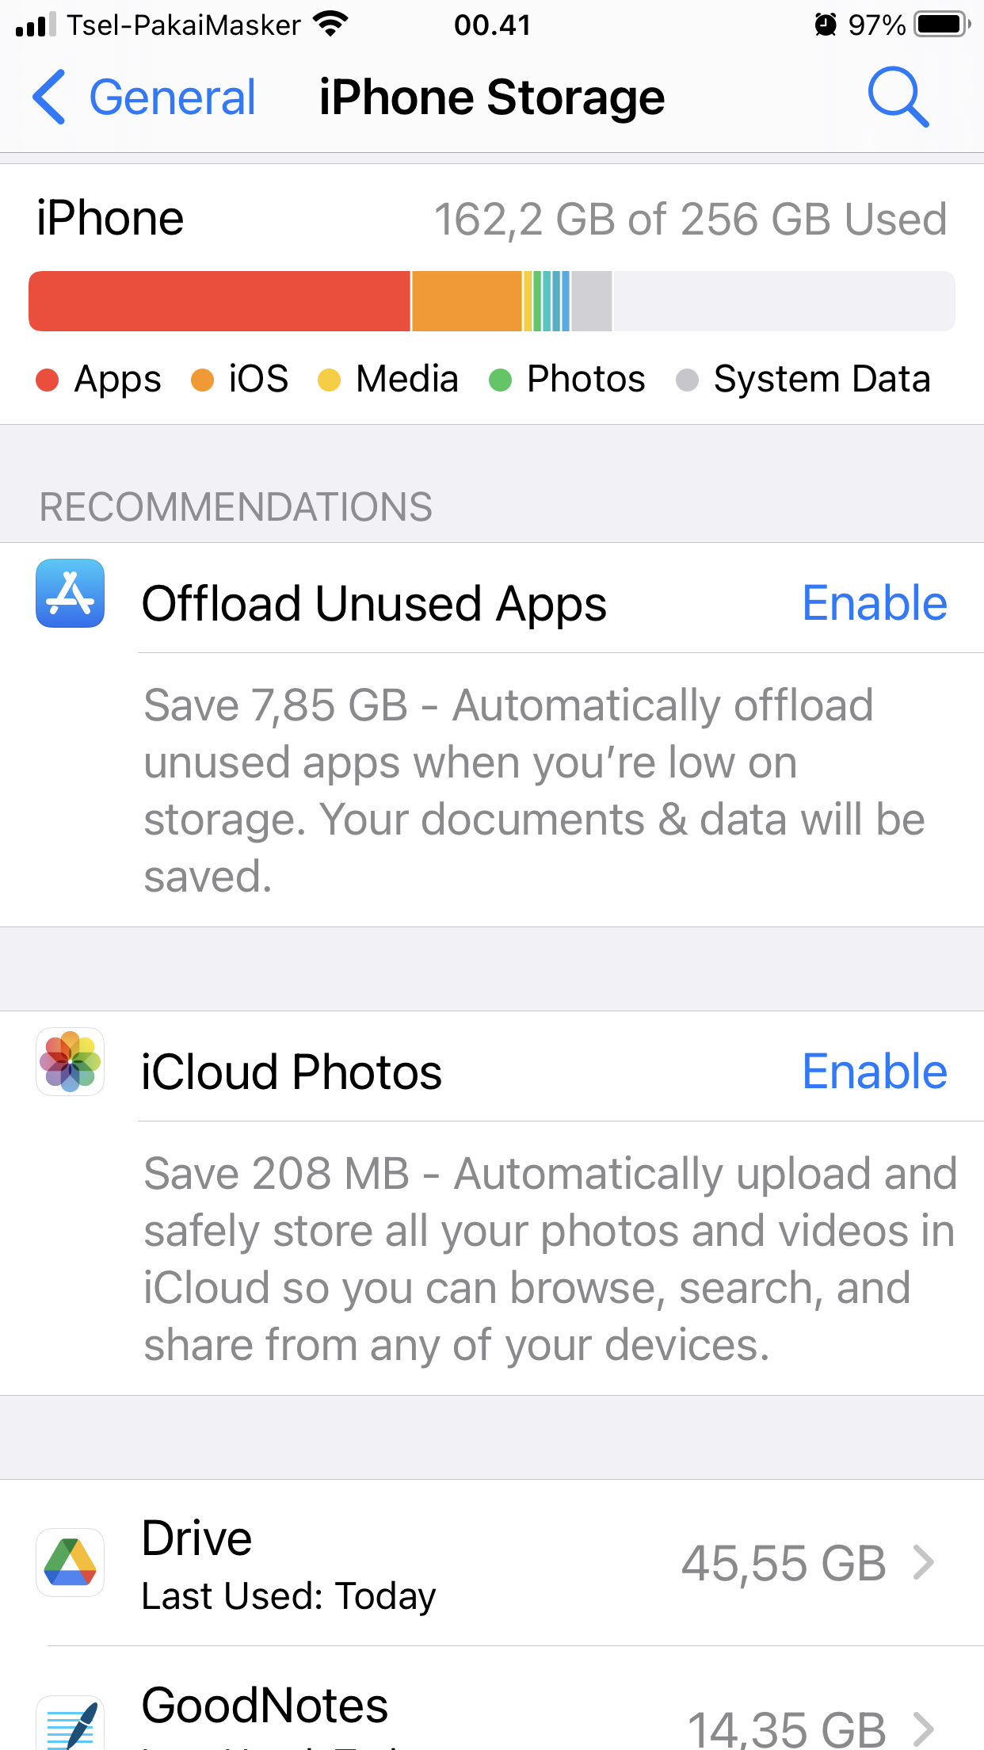This screenshot has width=984, height=1750.
Task: Tap the alarm clock status icon
Action: [x=825, y=25]
